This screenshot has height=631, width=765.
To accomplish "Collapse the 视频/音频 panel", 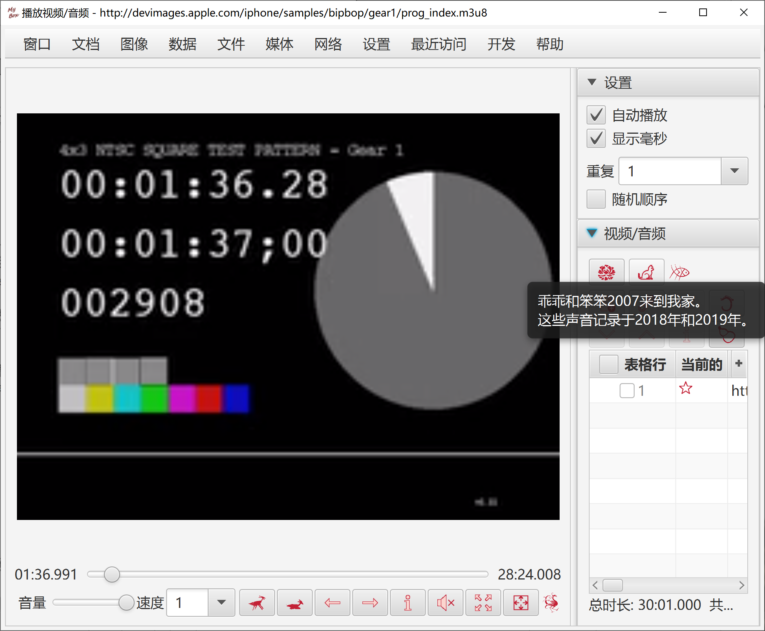I will (x=592, y=233).
